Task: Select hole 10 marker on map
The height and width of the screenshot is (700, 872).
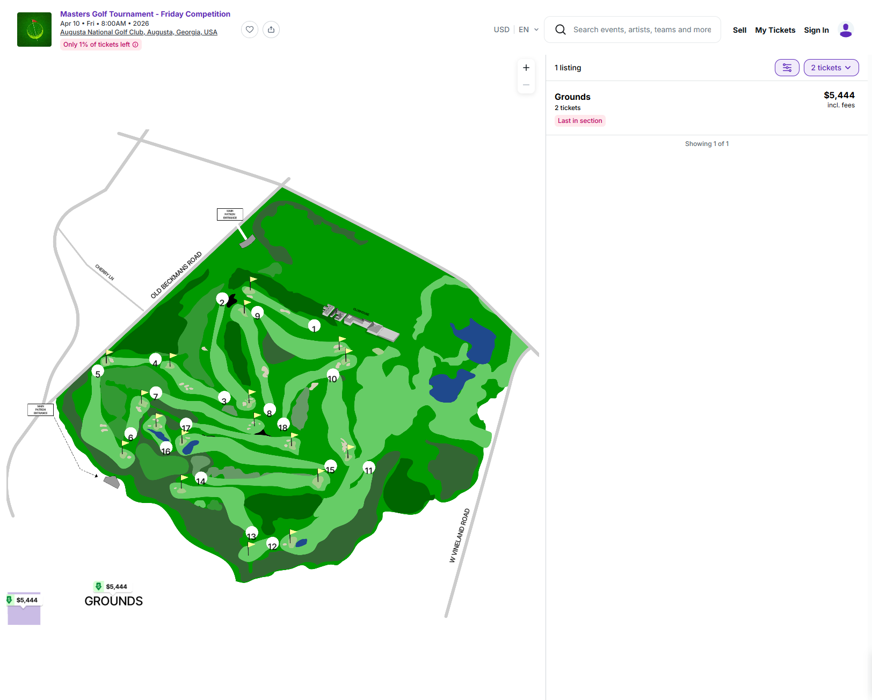Action: click(333, 376)
